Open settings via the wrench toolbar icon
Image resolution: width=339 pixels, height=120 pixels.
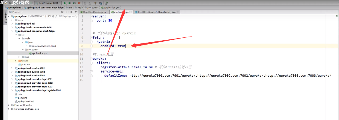pyautogui.click(x=96, y=3)
